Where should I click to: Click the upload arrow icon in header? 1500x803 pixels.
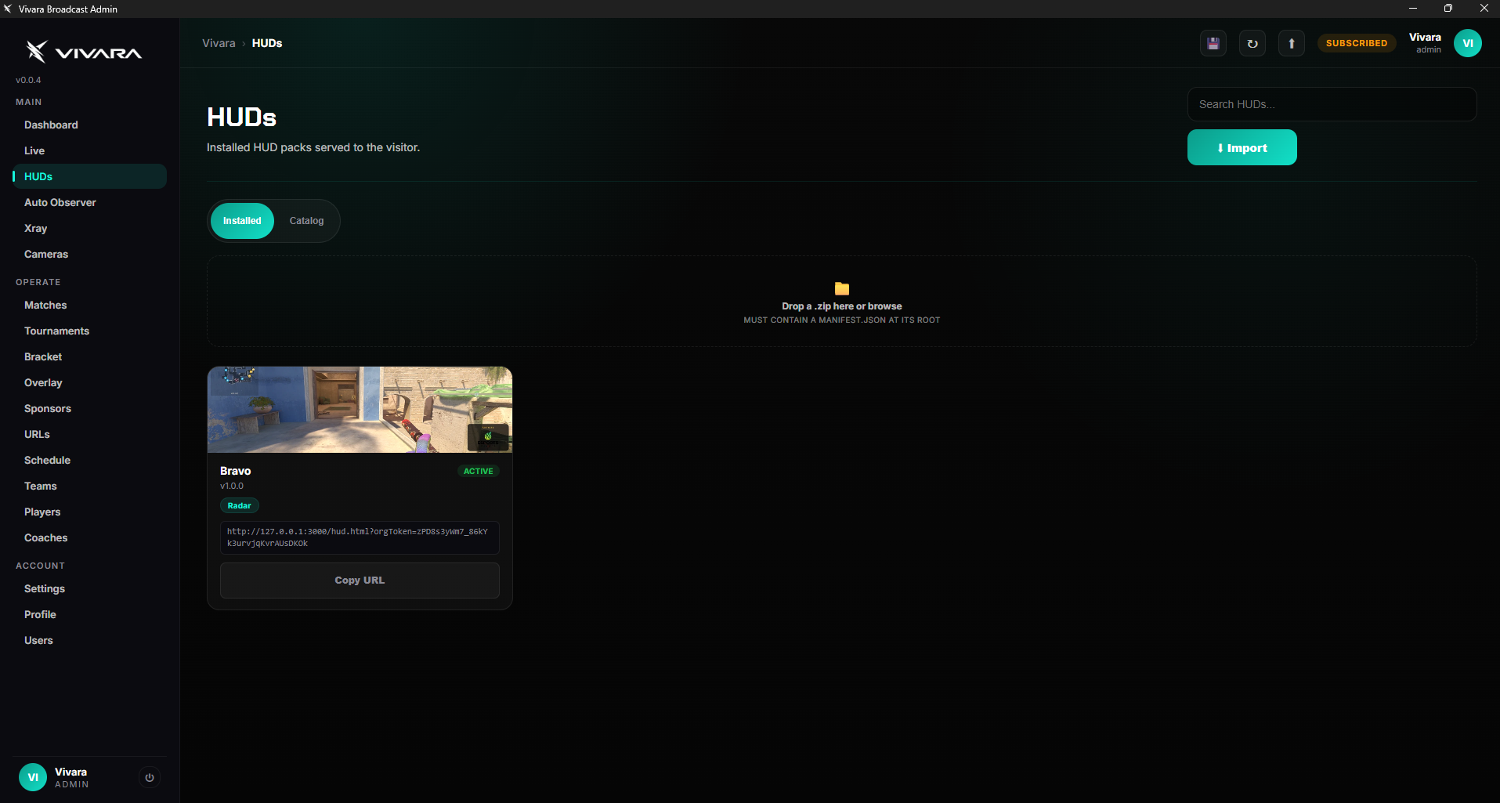coord(1292,43)
